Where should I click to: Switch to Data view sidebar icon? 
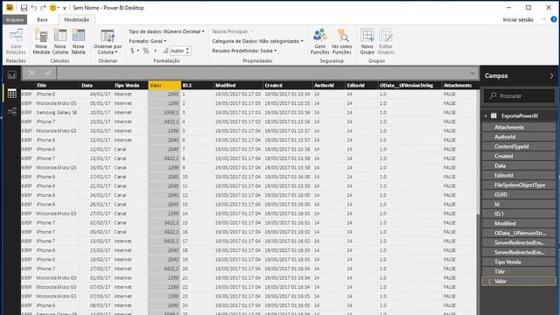click(11, 94)
